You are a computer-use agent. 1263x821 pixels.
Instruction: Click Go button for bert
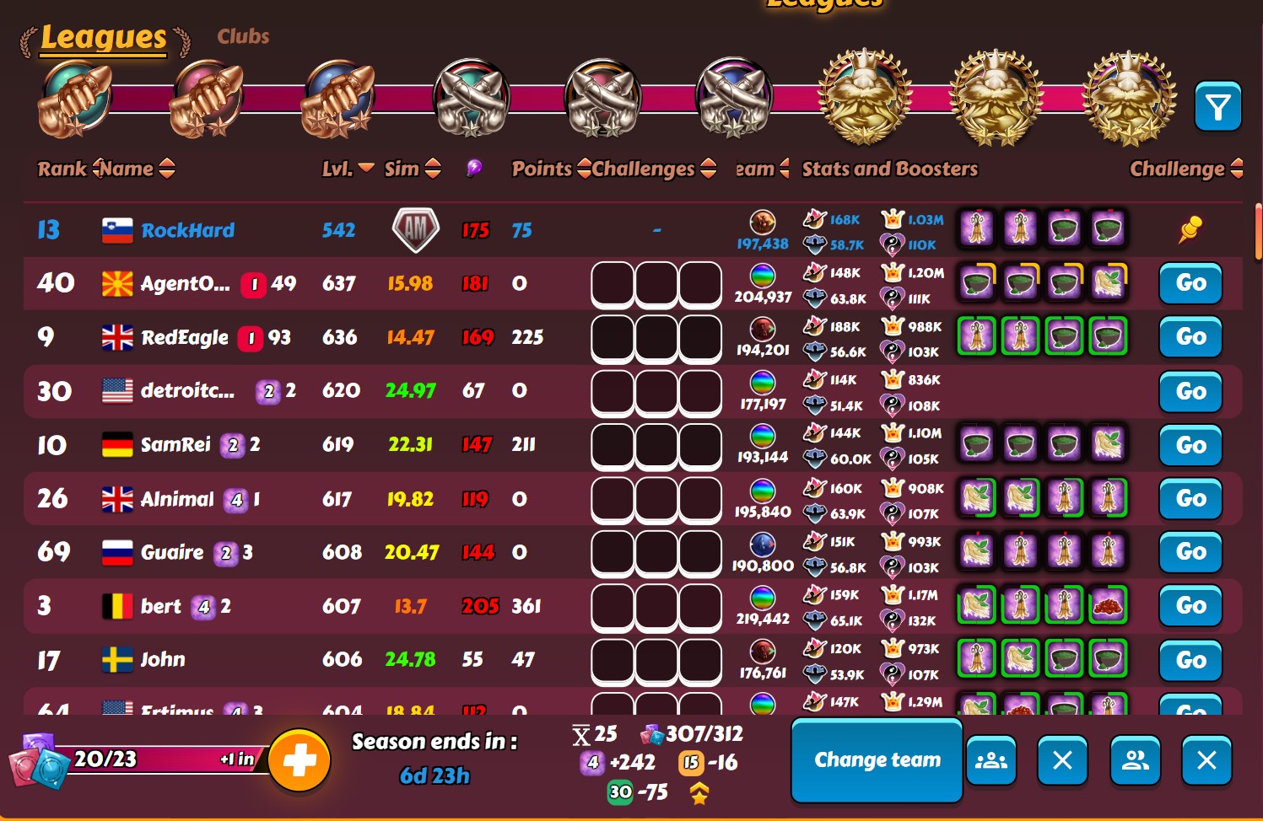[1190, 606]
